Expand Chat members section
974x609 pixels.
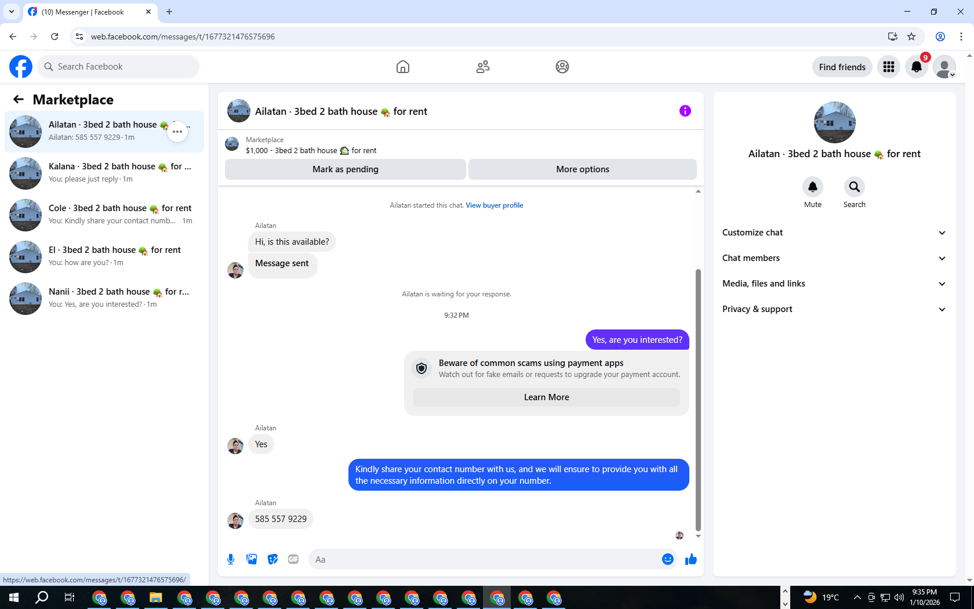point(834,258)
